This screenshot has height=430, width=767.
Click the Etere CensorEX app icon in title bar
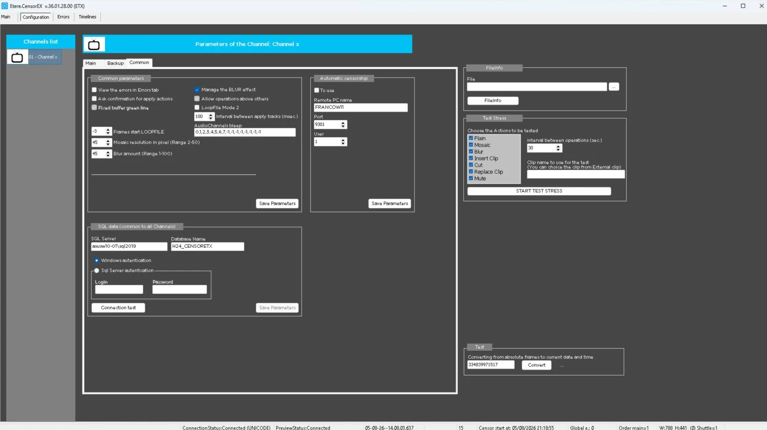coord(5,6)
